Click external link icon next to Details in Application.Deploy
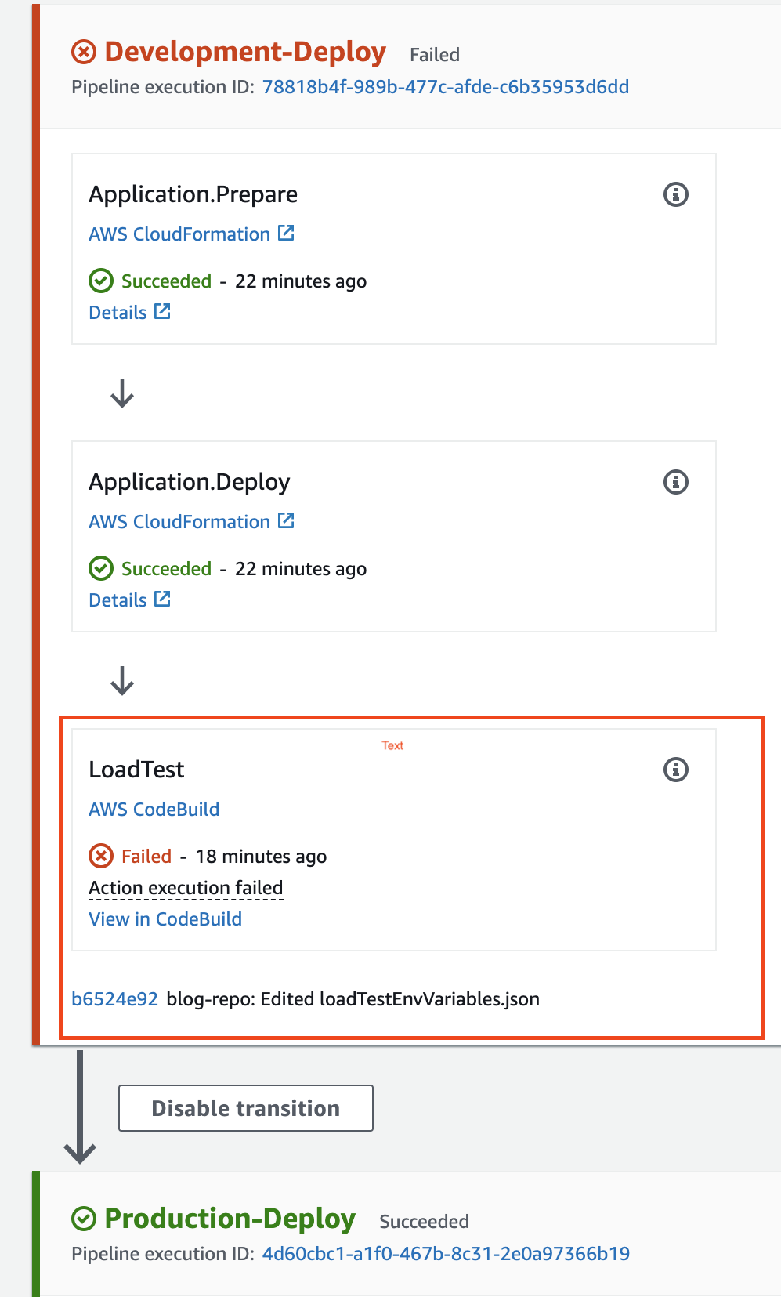Viewport: 781px width, 1297px height. point(162,598)
